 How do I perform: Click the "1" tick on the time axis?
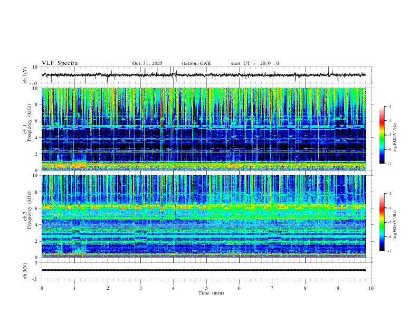click(x=74, y=288)
